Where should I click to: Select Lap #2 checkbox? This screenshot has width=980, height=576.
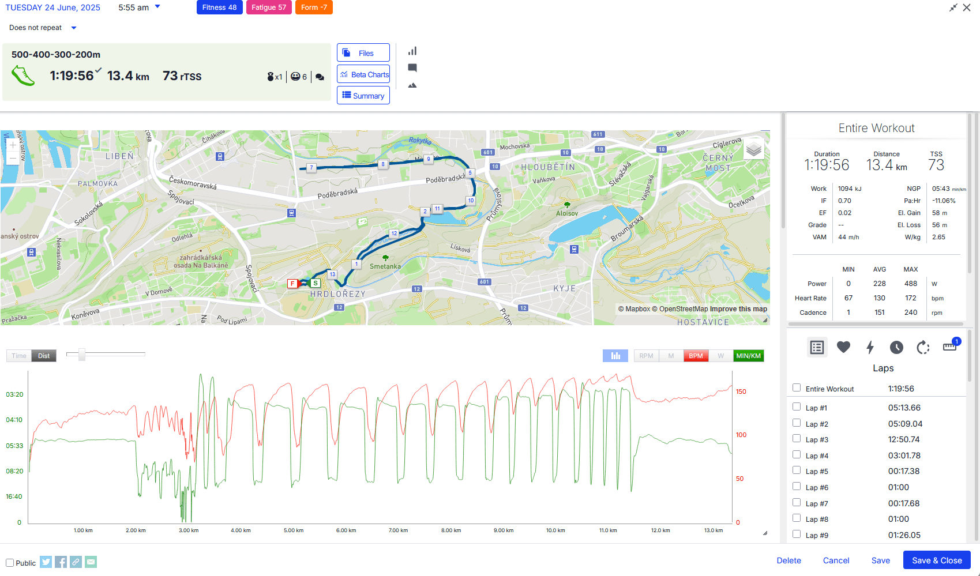point(797,423)
